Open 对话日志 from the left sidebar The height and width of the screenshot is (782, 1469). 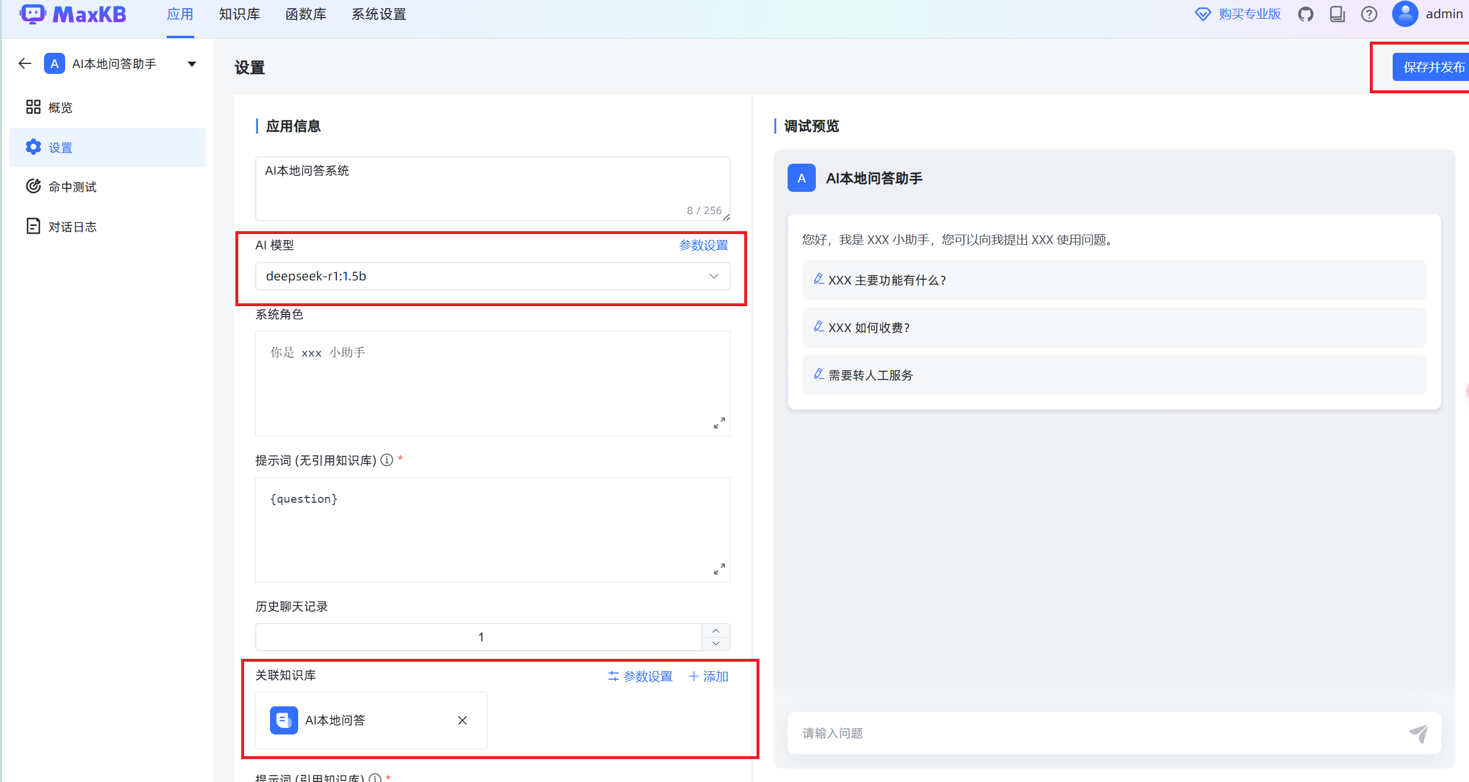click(x=72, y=226)
